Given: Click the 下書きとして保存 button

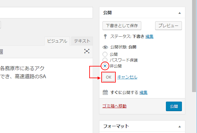Looking at the screenshot, I should pyautogui.click(x=122, y=26).
